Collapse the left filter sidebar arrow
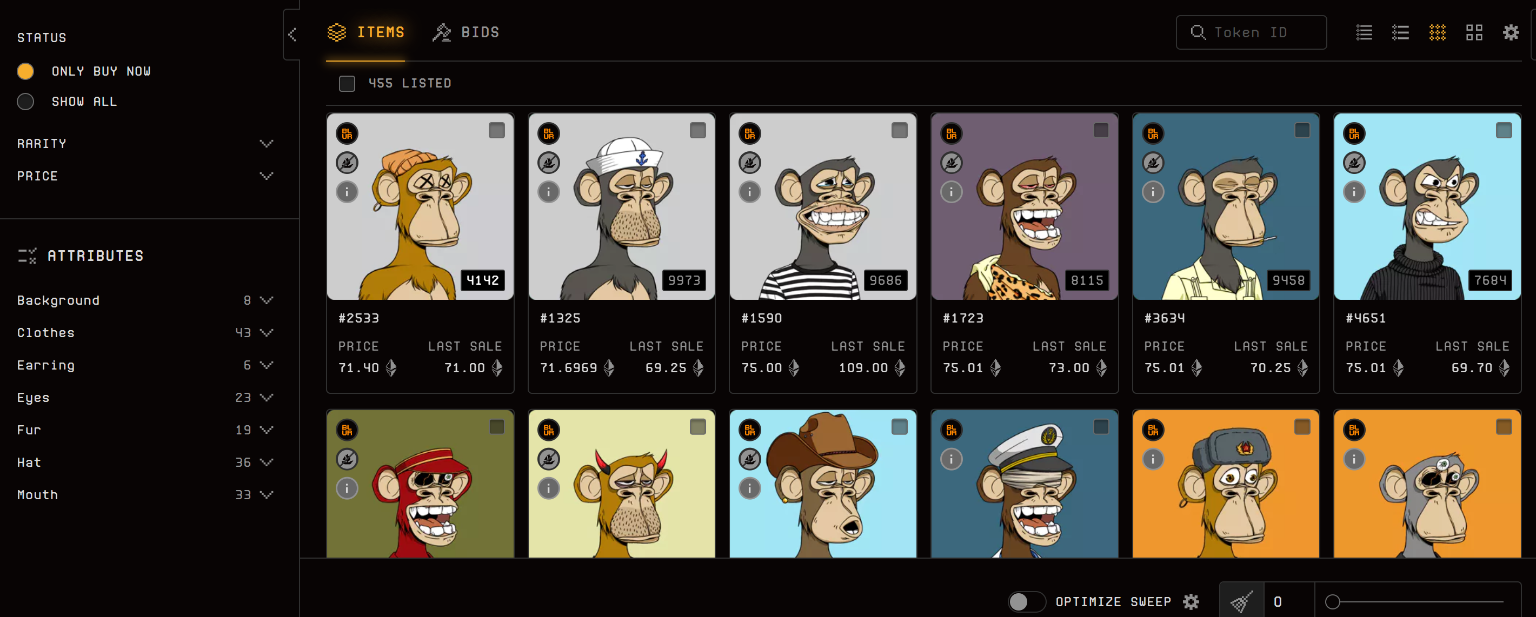The image size is (1536, 617). pyautogui.click(x=292, y=35)
